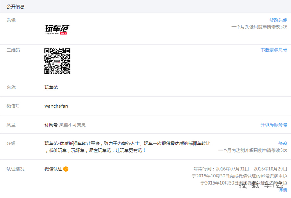291x198 pixels.
Task: Click the 修改头像 link
Action: click(278, 20)
